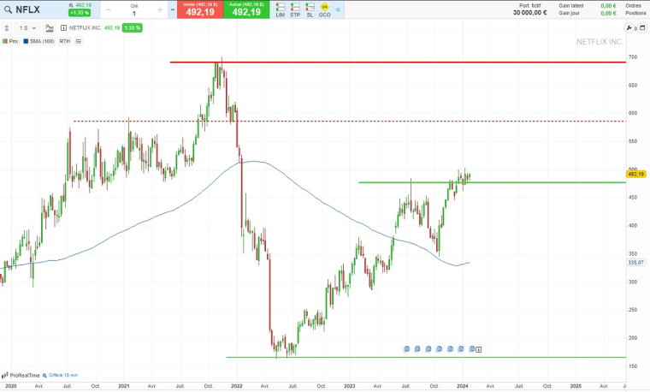Click the chart window detach icon

(x=642, y=27)
